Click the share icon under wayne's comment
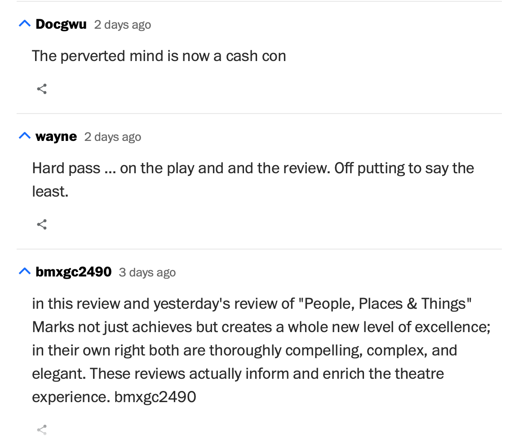Viewport: 532px width, 447px height. click(x=42, y=224)
